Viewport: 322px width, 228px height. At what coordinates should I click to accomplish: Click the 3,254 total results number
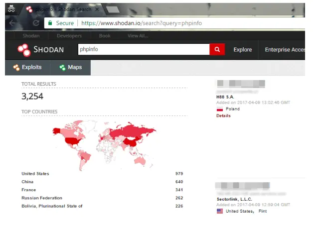[x=32, y=97]
